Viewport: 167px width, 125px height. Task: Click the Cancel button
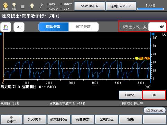pos(130,95)
